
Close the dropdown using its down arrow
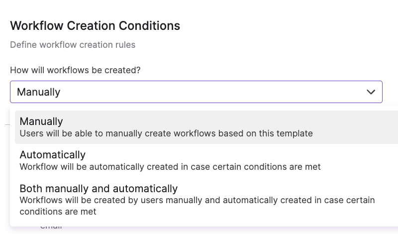371,92
